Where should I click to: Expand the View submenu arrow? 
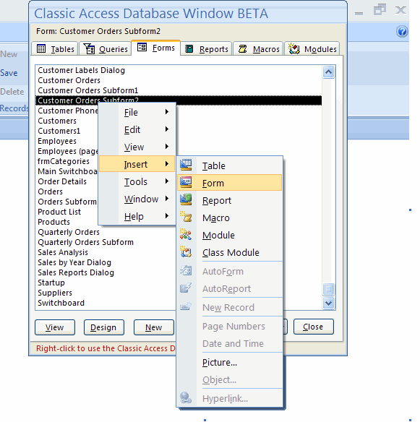(x=167, y=147)
